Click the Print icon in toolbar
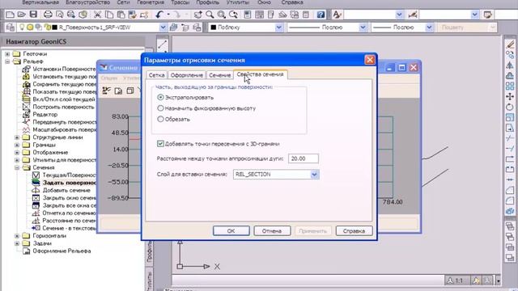Screen dimensions: 518x291 pyautogui.click(x=48, y=15)
